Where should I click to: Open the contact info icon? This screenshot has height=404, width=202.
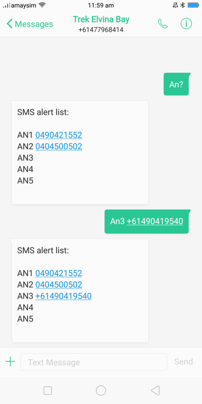point(186,24)
